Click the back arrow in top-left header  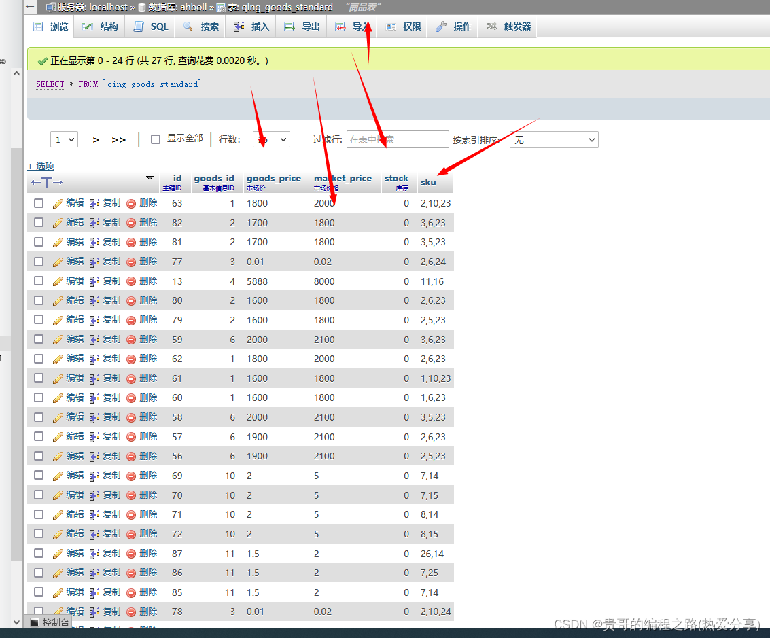point(30,7)
